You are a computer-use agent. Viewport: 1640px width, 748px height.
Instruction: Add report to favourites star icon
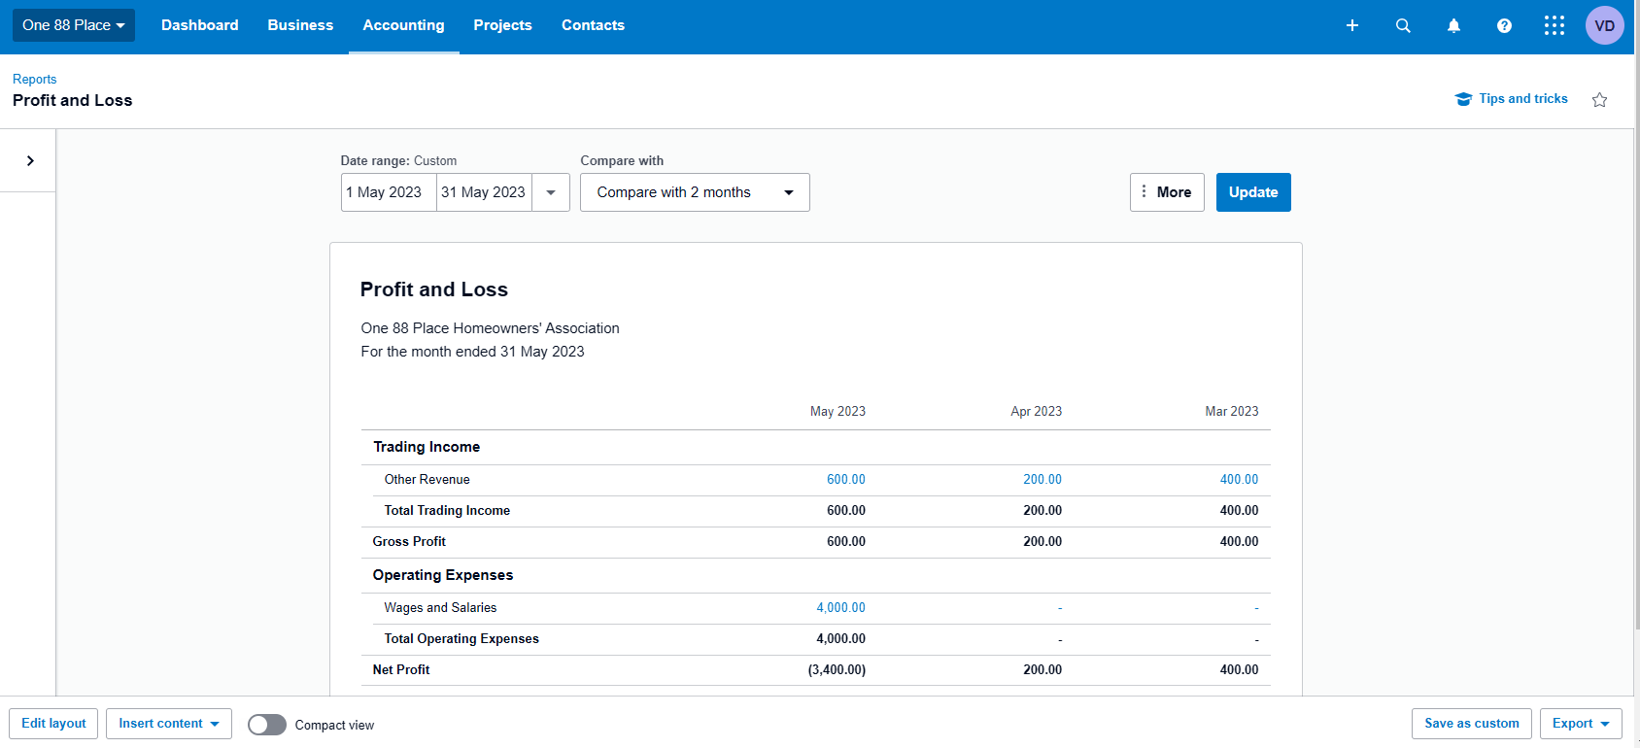(x=1599, y=99)
